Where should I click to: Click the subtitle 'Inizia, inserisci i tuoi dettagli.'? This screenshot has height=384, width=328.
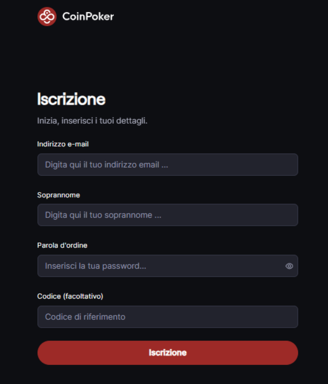pyautogui.click(x=92, y=121)
